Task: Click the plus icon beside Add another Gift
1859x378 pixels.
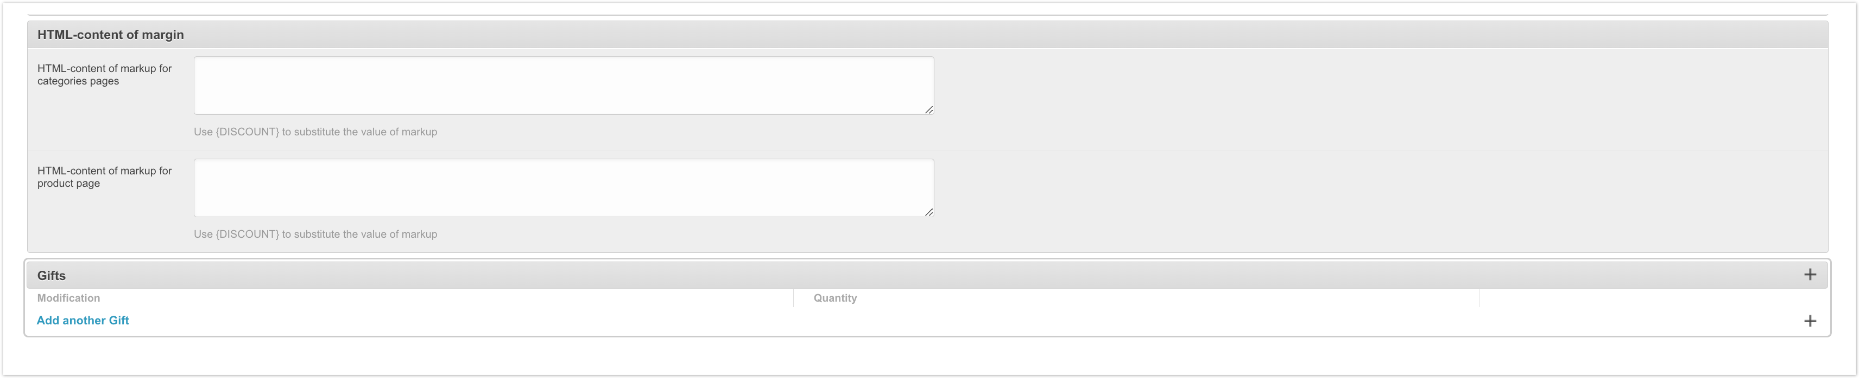Action: pos(1809,321)
